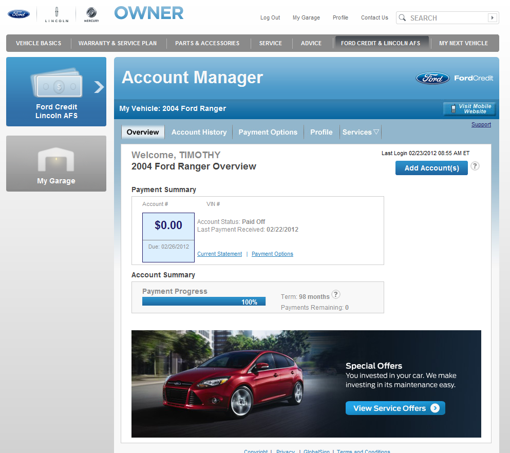The width and height of the screenshot is (510, 453).
Task: Open My Next Vehicle menu
Action: pos(463,43)
